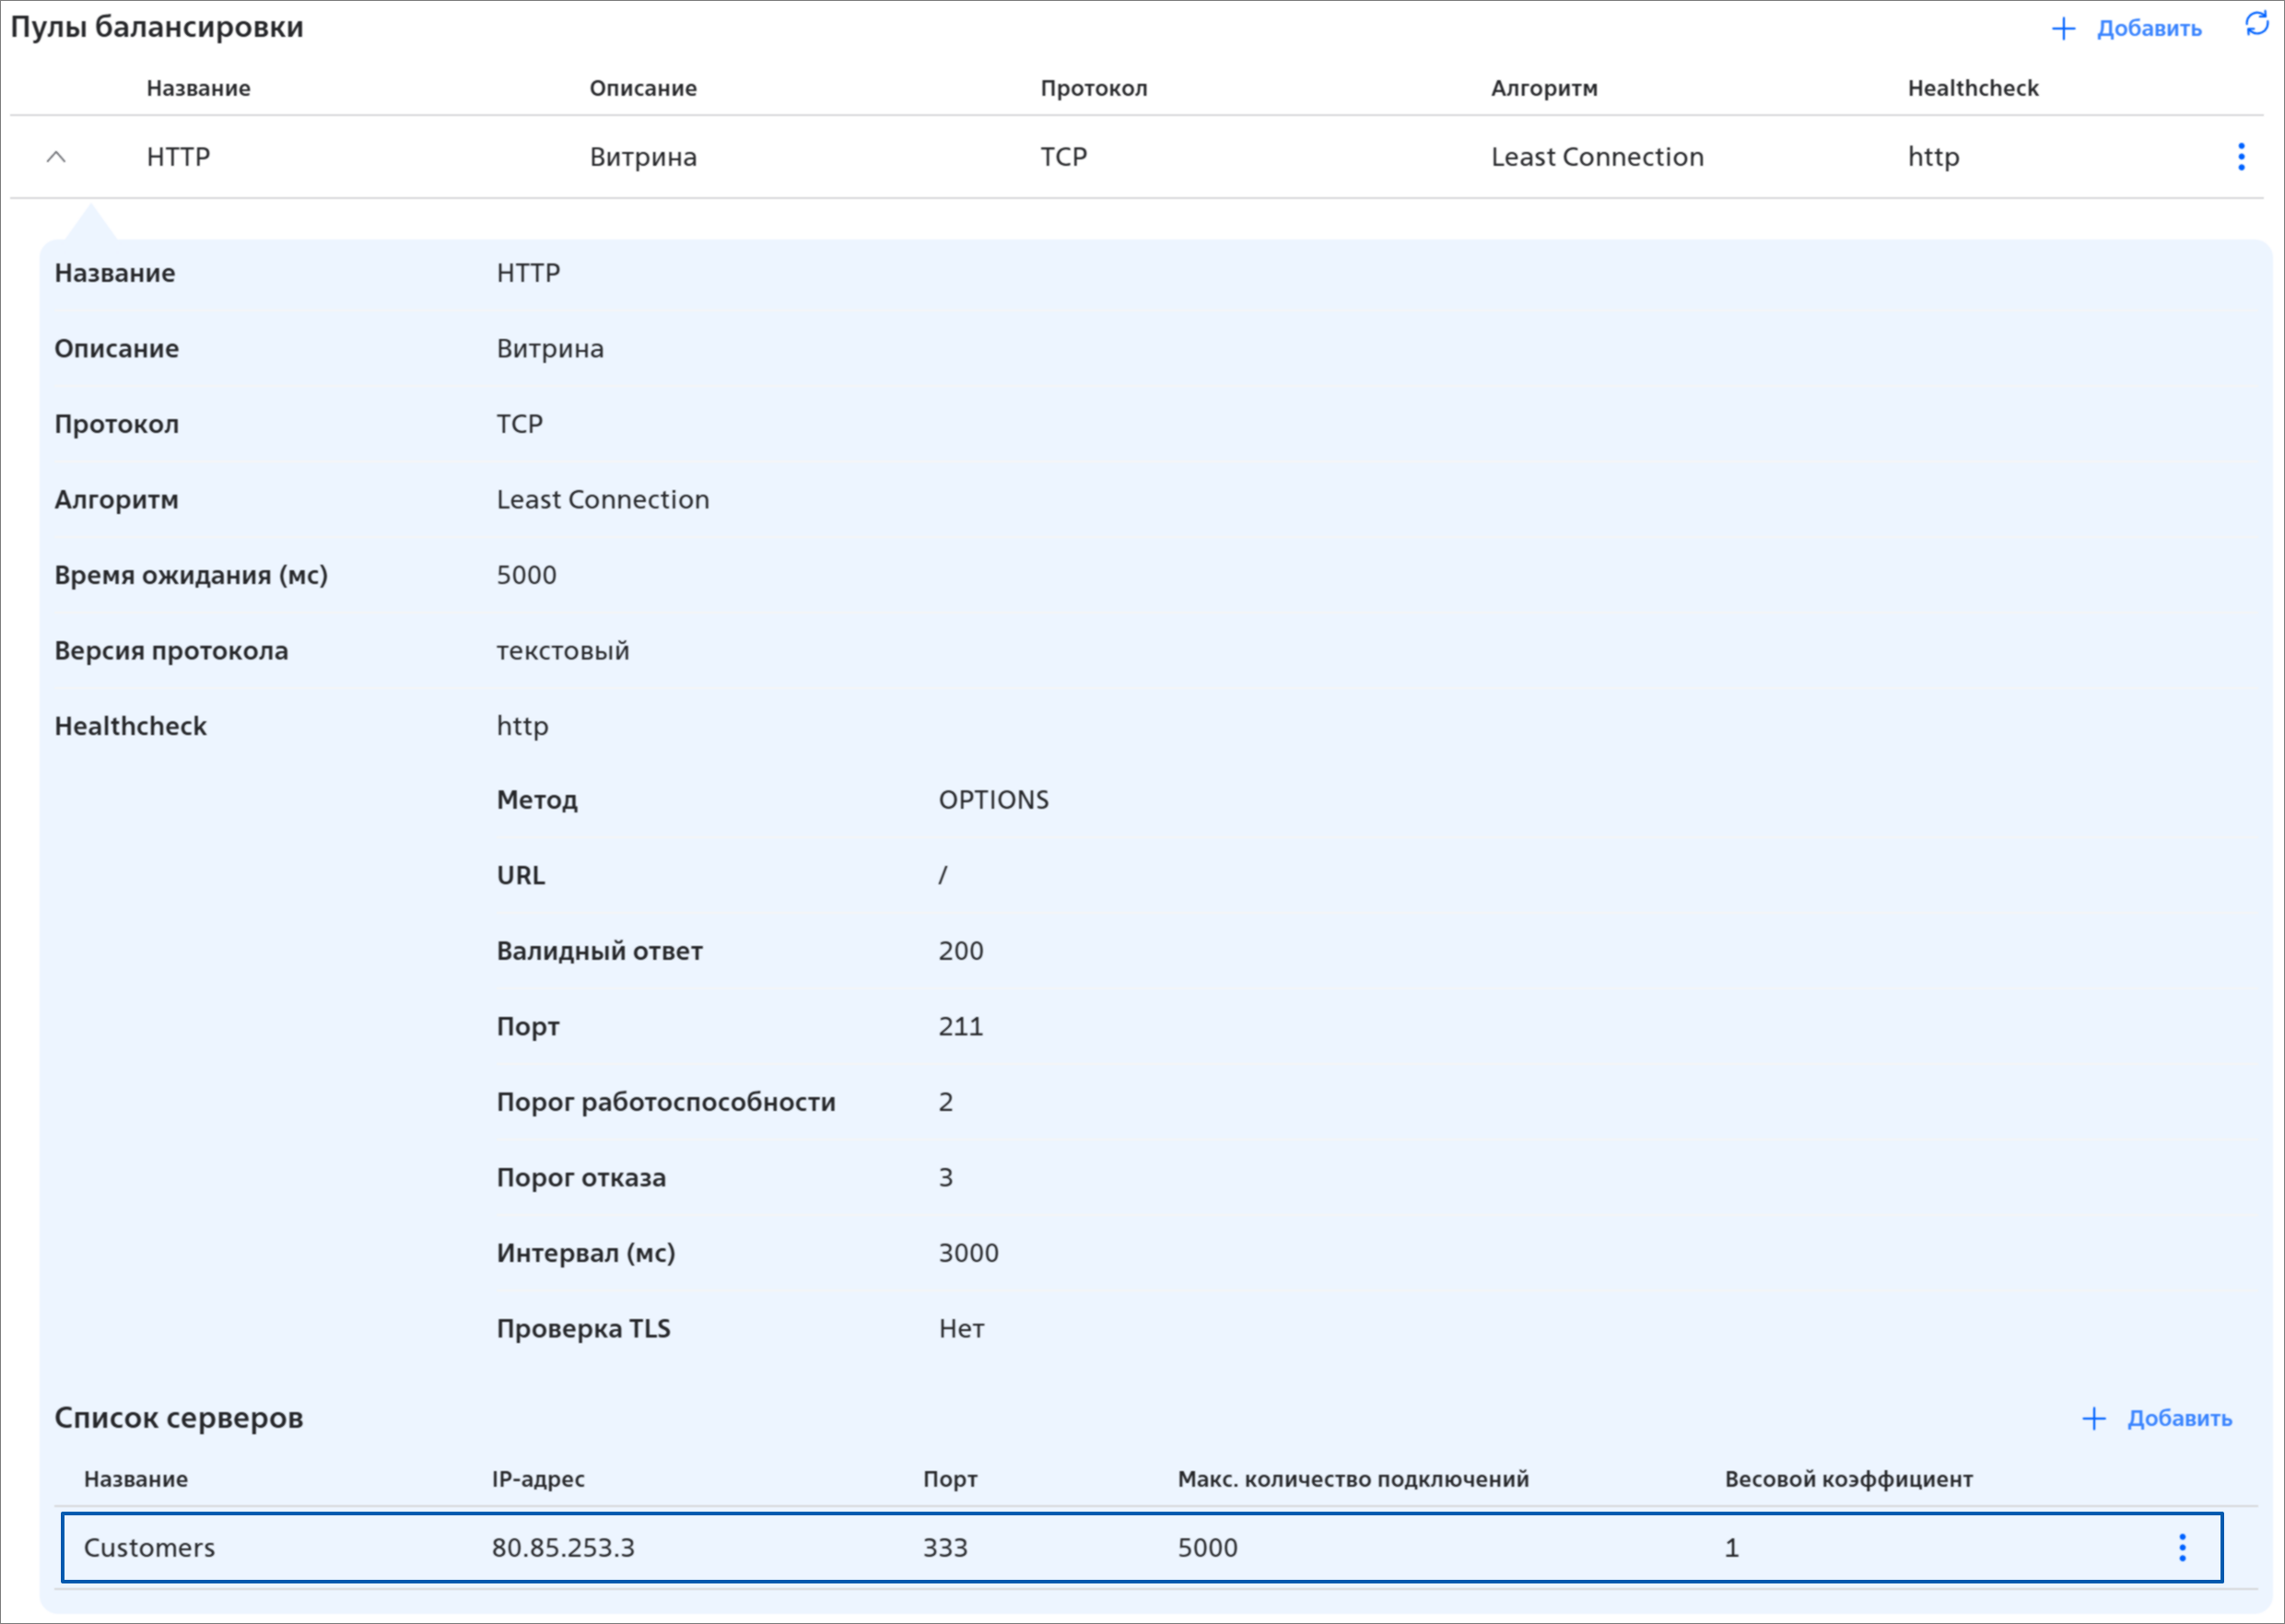
Task: Click Алгоритм label in details panel
Action: tap(117, 499)
